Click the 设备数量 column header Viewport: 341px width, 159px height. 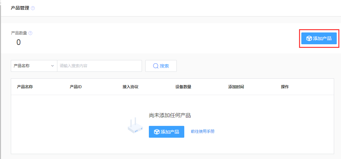point(183,87)
